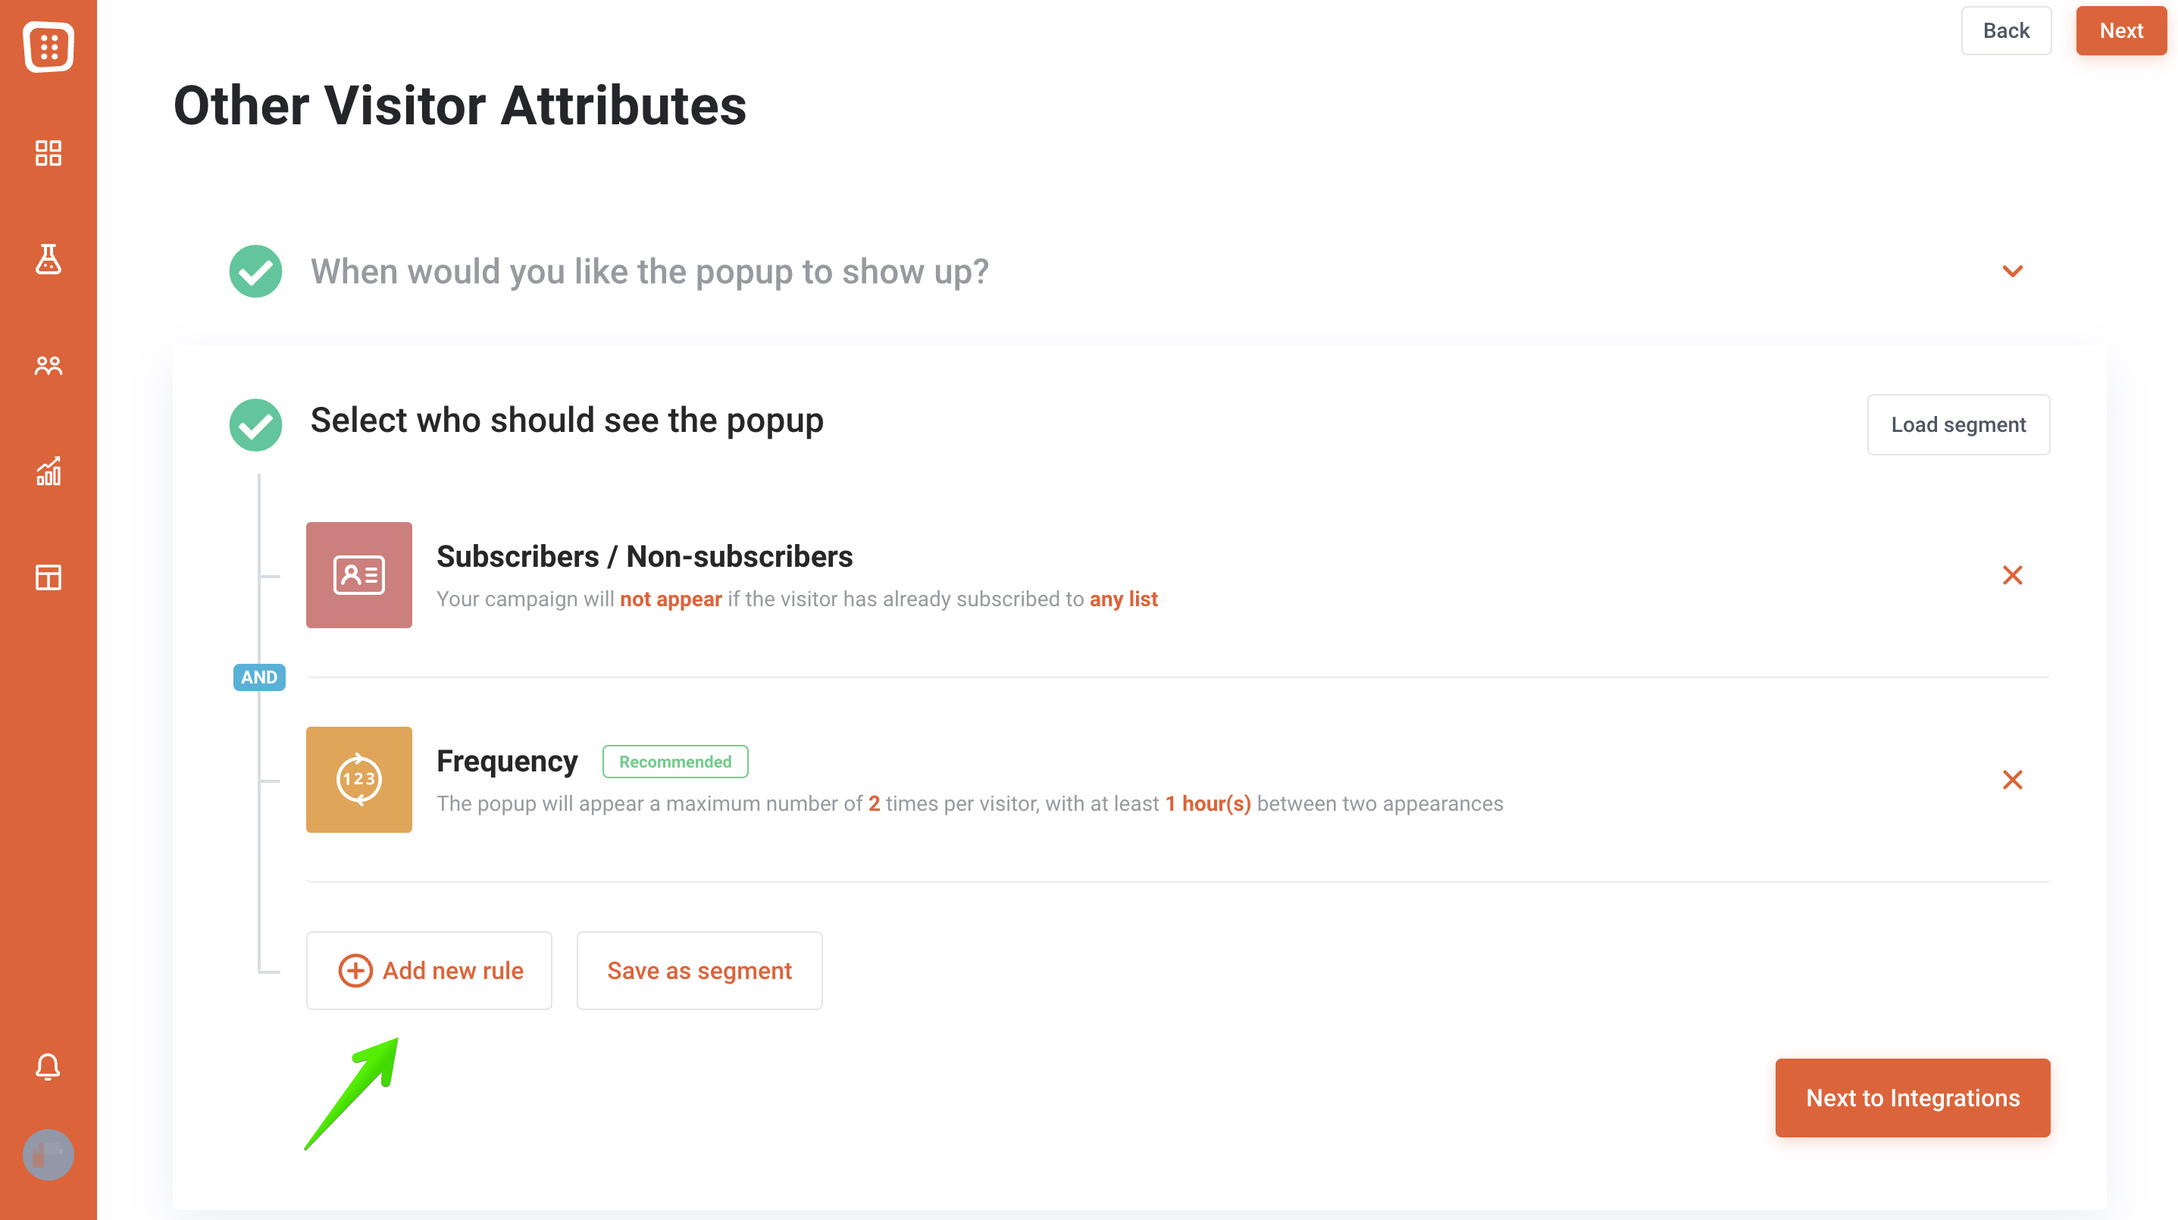
Task: Open the analytics chart icon in sidebar
Action: pos(49,471)
